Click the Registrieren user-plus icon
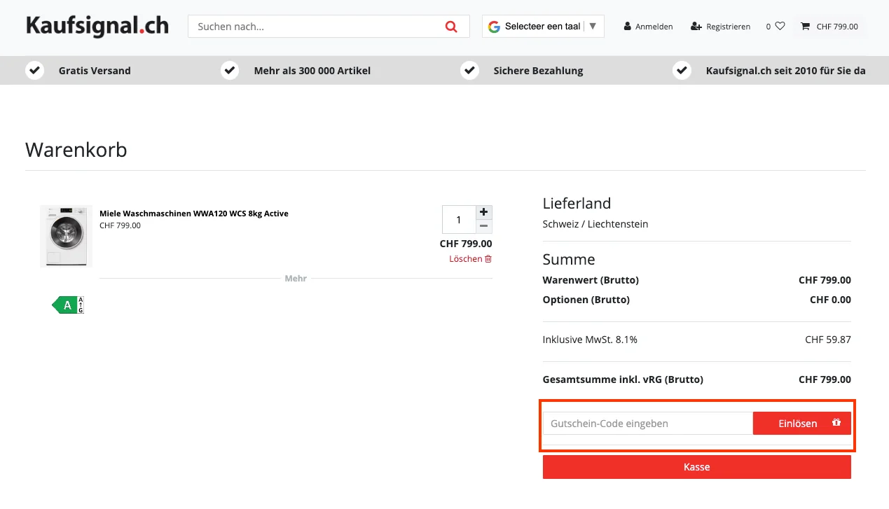This screenshot has width=889, height=509. [x=694, y=27]
